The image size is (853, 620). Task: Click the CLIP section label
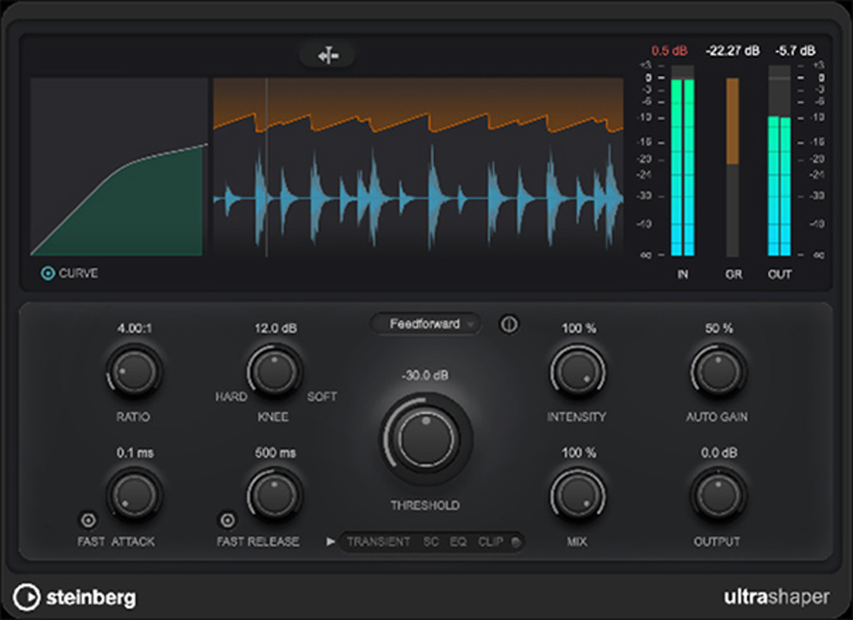pyautogui.click(x=491, y=542)
